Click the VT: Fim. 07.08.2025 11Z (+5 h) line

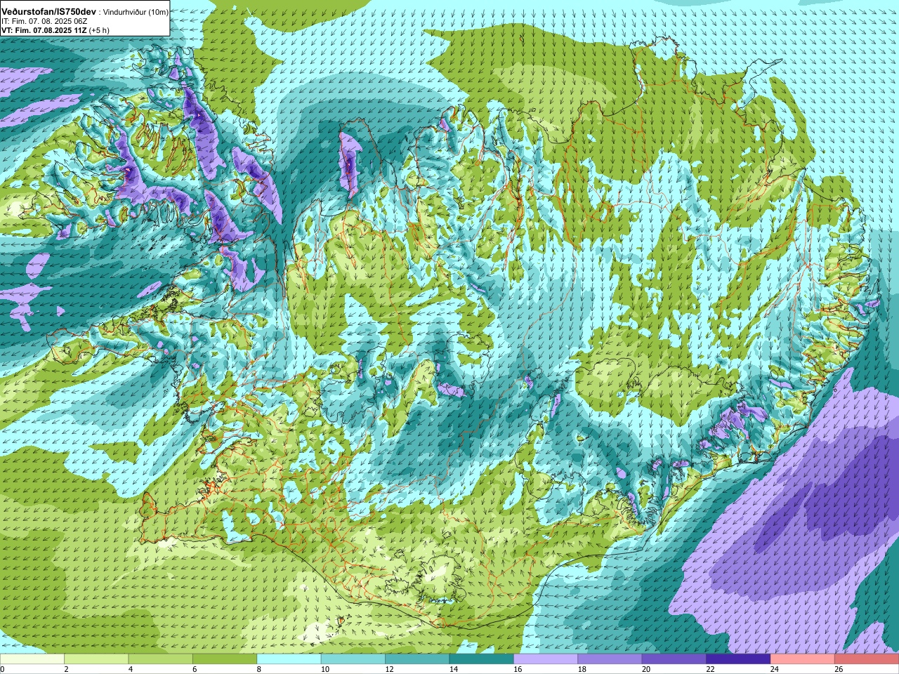[x=55, y=30]
